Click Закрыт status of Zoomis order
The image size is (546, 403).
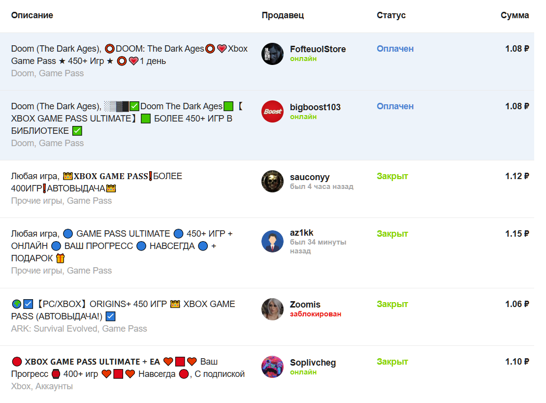tap(392, 304)
